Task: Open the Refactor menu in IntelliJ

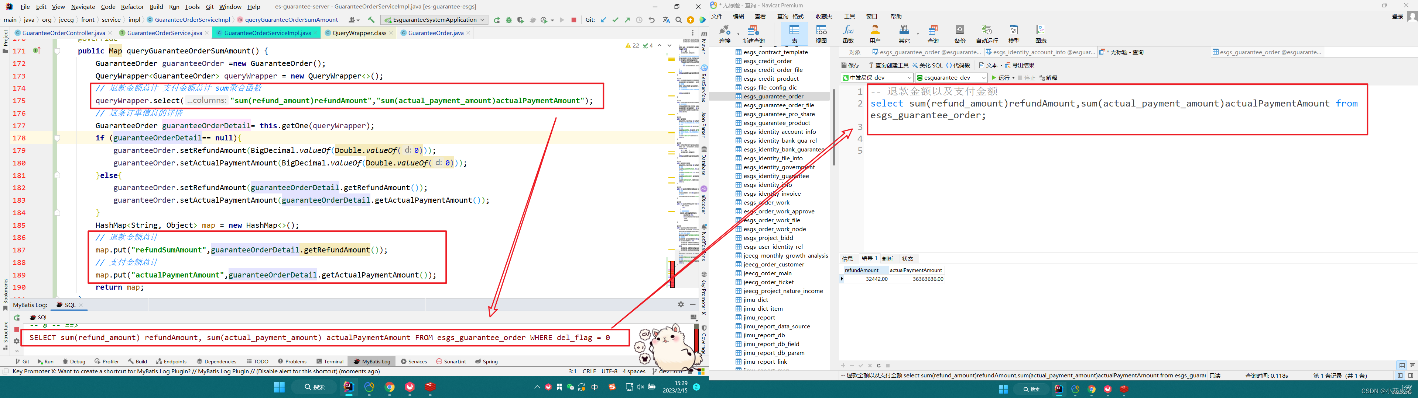Action: click(132, 7)
